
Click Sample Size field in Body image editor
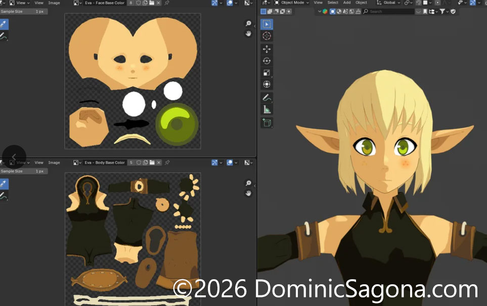(24, 171)
